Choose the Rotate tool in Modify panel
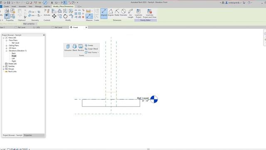The height and width of the screenshot is (150, 266). pyautogui.click(x=65, y=16)
